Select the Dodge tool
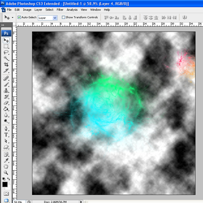This screenshot has width=203, height=203. 6,121
